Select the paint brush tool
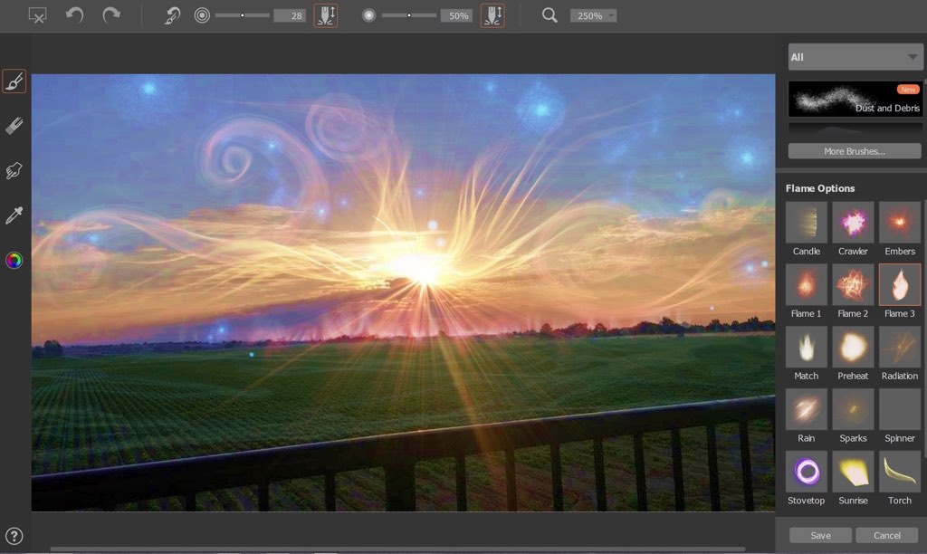 14,81
